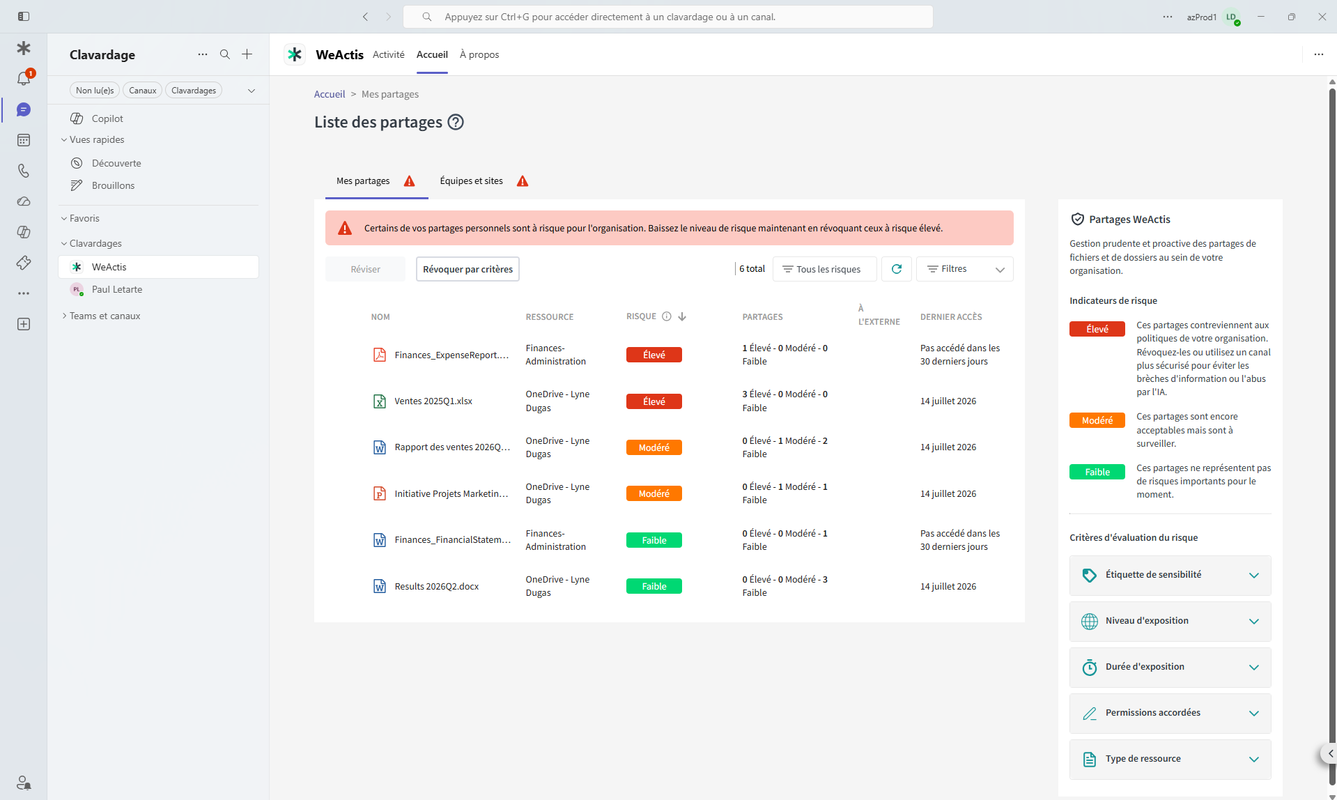The width and height of the screenshot is (1337, 800).
Task: Filter chats by Clavardages chip
Action: pos(194,91)
